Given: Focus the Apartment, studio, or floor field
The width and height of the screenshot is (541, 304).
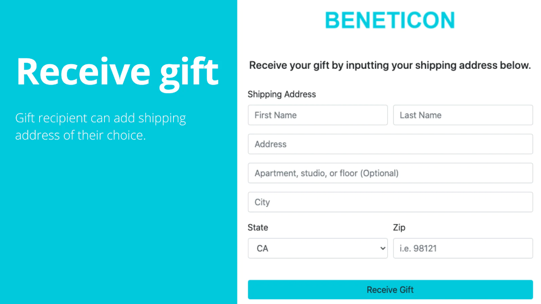Looking at the screenshot, I should tap(390, 173).
